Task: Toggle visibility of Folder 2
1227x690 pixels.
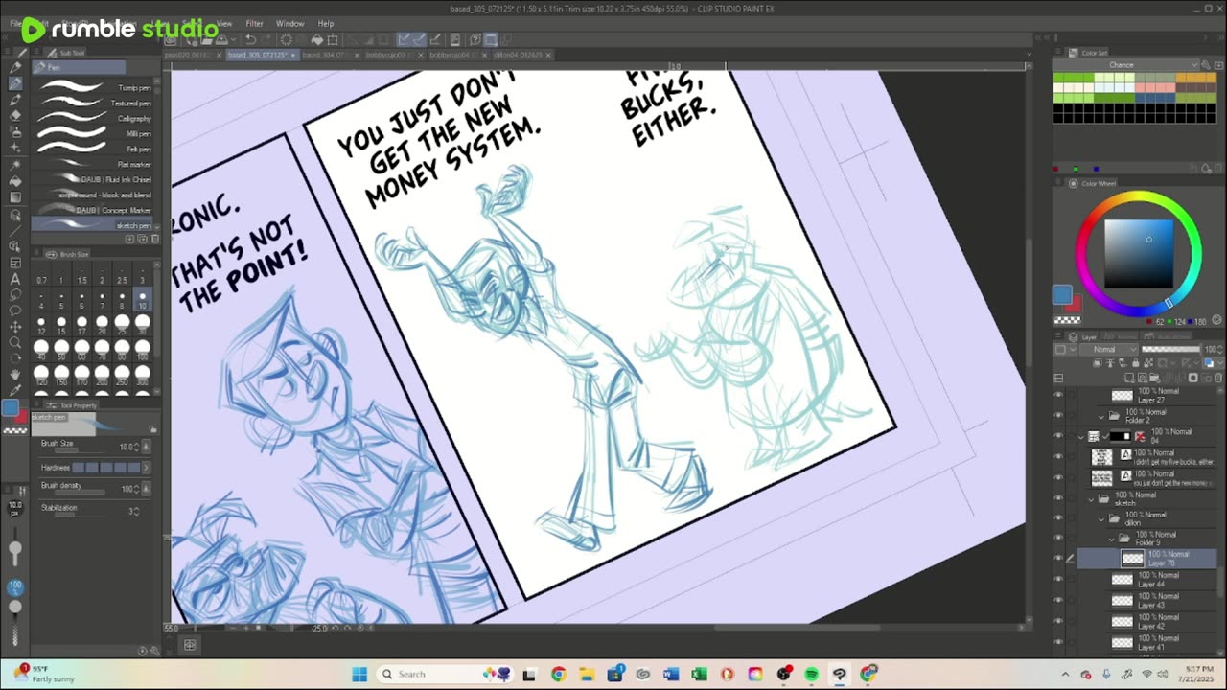Action: click(x=1058, y=416)
